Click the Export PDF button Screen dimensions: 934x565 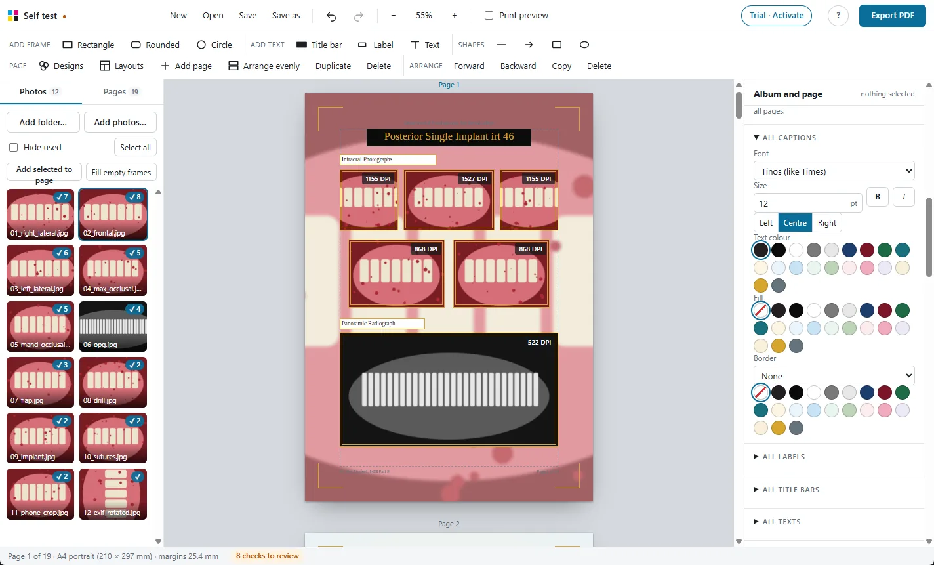coord(893,16)
